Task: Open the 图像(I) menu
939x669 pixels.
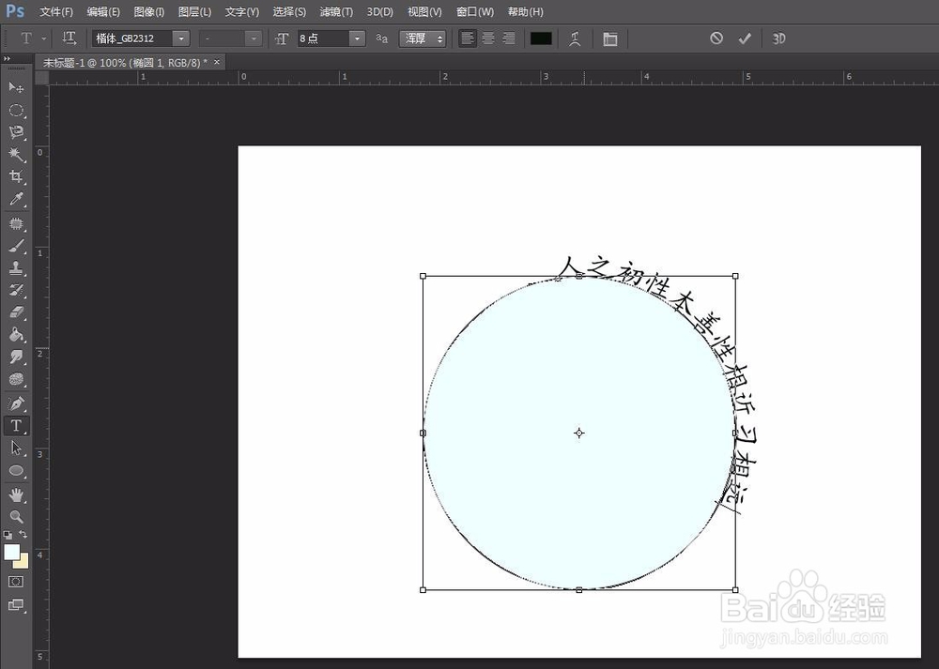Action: (149, 12)
